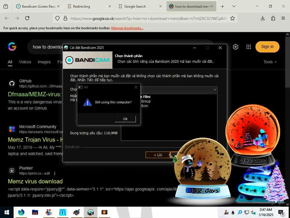Image resolution: width=290 pixels, height=218 pixels.
Task: Open File Explorer from the taskbar
Action: click(35, 212)
